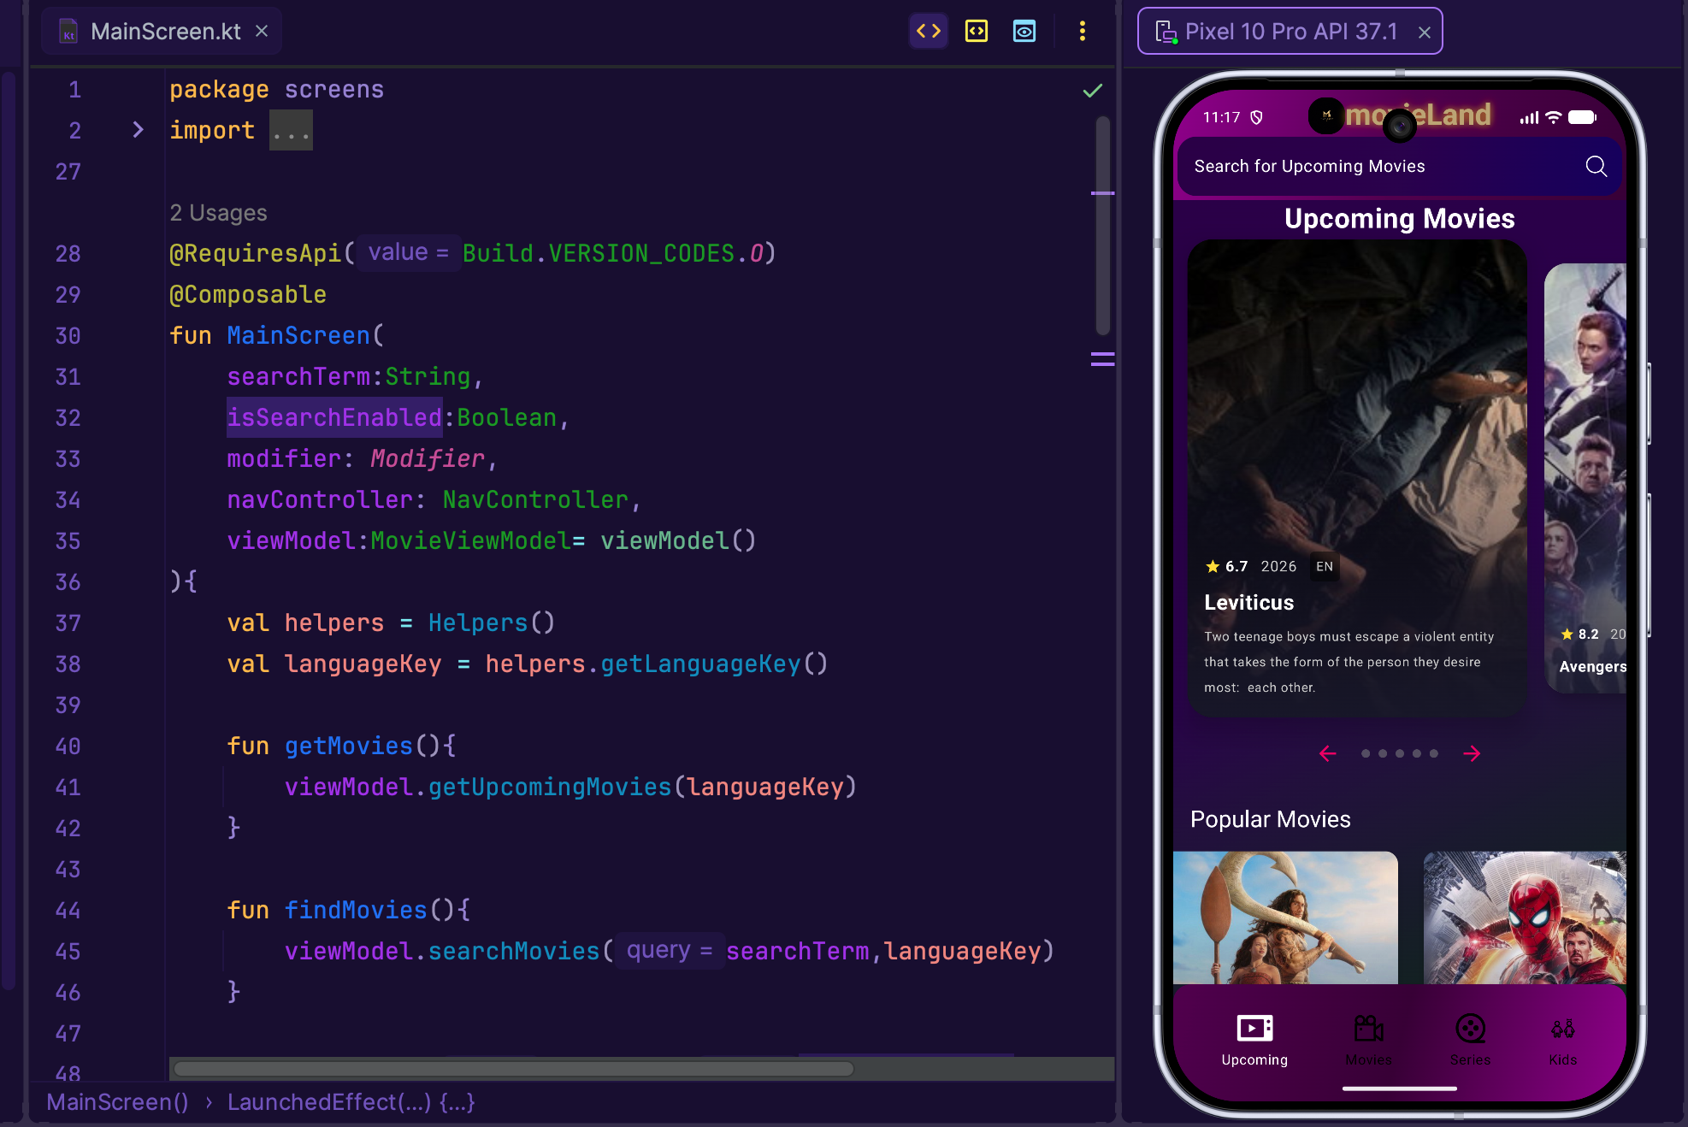The image size is (1688, 1127).
Task: Click the query = parameter hint
Action: click(670, 950)
